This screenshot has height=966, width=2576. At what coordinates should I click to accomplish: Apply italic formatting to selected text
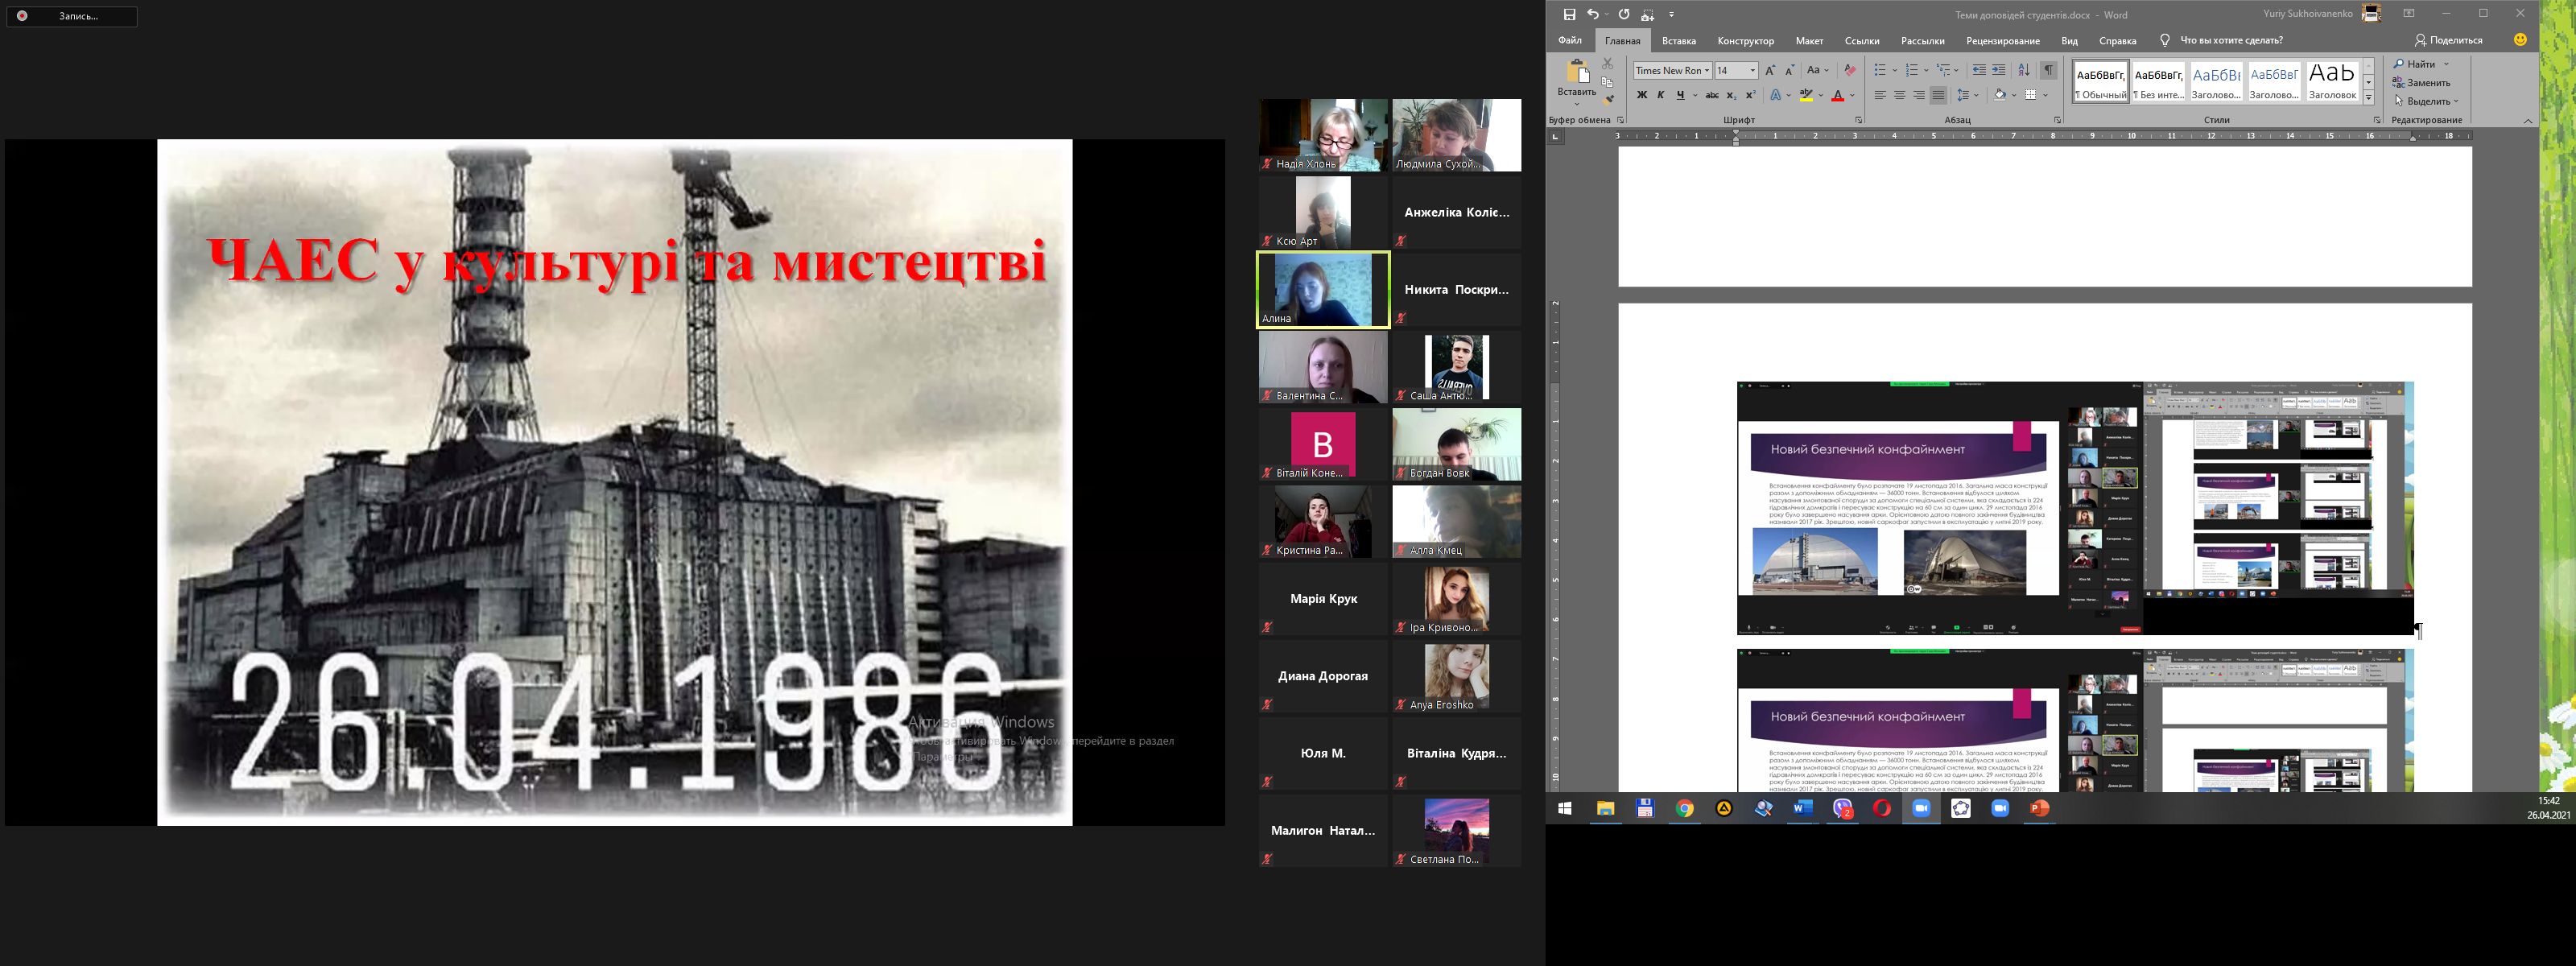tap(1661, 95)
